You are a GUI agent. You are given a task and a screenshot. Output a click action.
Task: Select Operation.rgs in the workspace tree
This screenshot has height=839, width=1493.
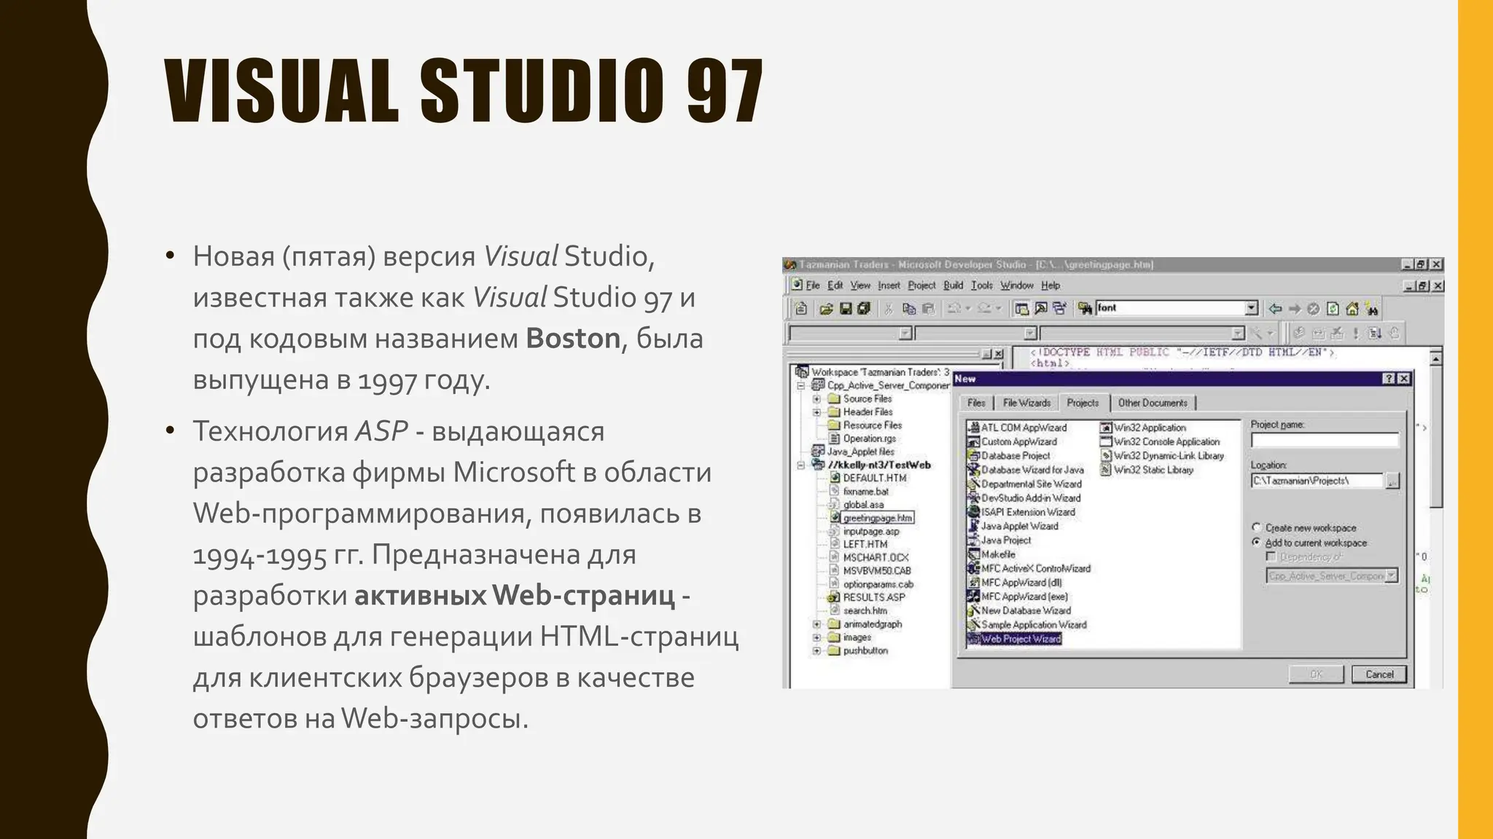tap(869, 438)
